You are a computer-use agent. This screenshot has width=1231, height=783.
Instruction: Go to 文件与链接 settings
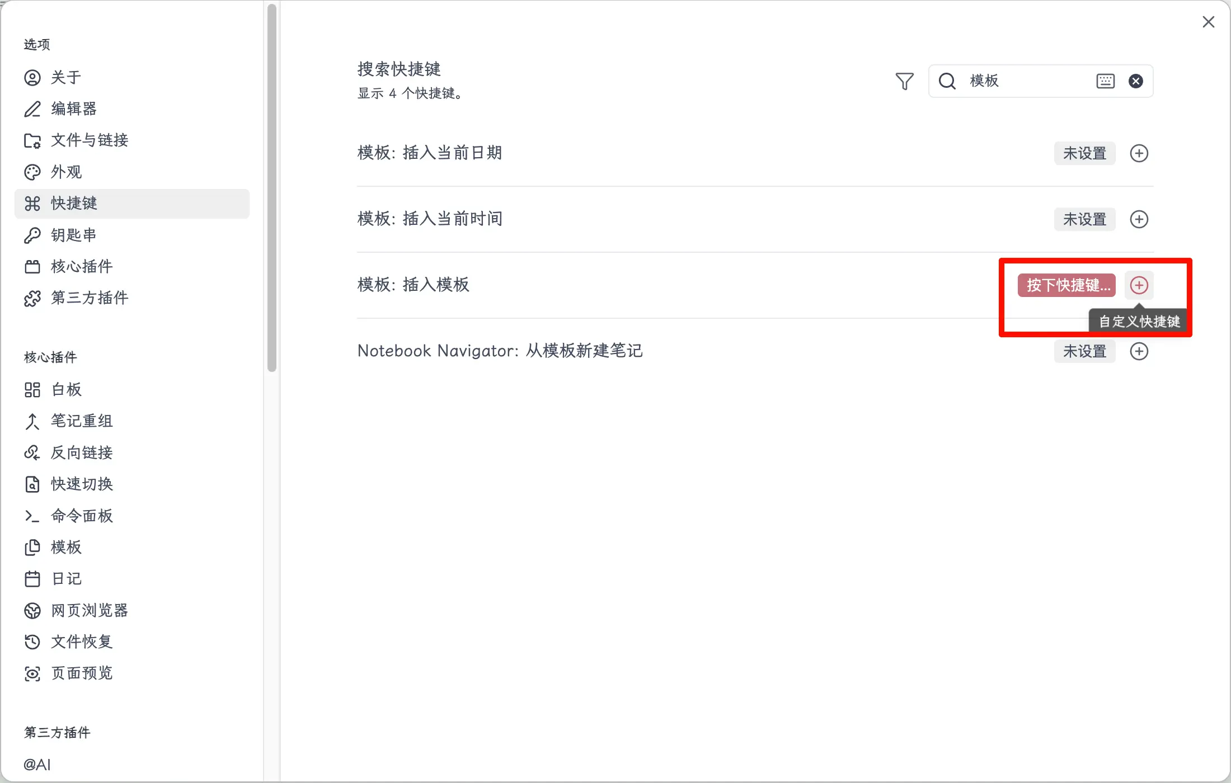point(90,140)
